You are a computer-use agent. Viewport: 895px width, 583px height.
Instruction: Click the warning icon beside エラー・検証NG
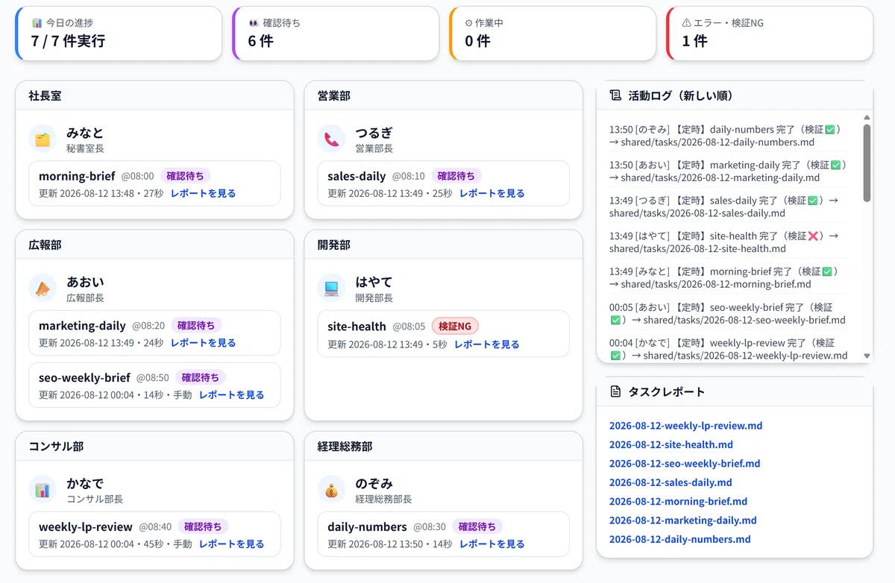pyautogui.click(x=687, y=23)
